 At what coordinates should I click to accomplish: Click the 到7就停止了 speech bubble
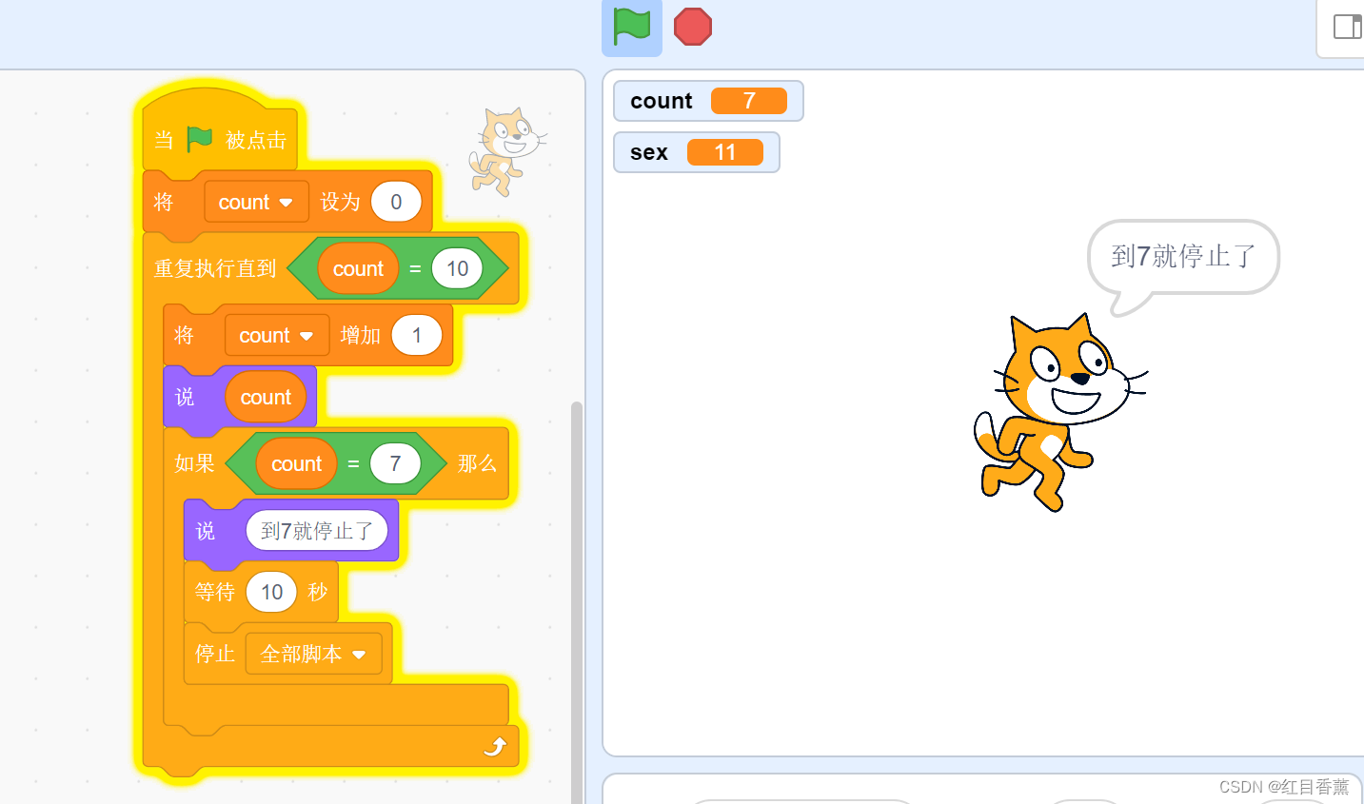coord(1183,259)
